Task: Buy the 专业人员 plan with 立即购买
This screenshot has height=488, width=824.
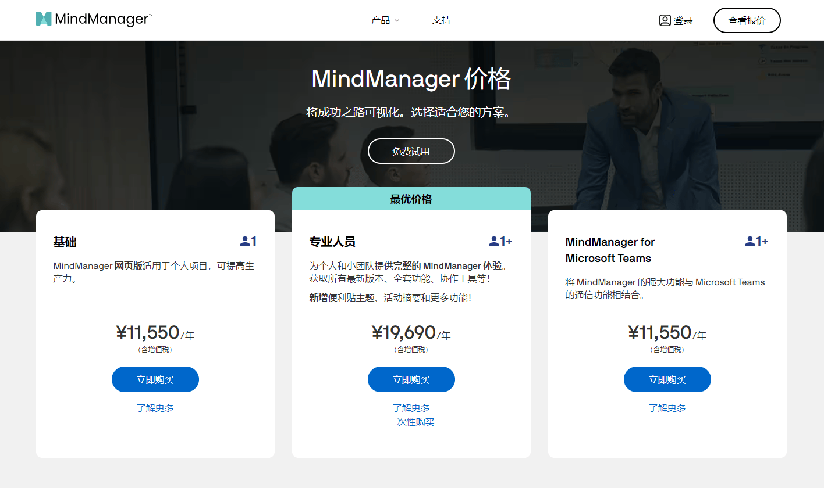Action: tap(411, 379)
